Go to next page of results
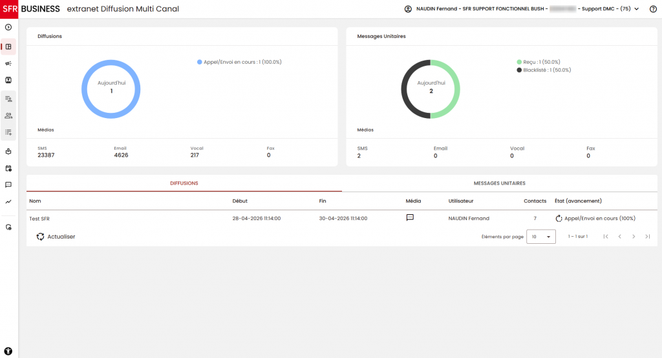This screenshot has height=358, width=662. (634, 237)
